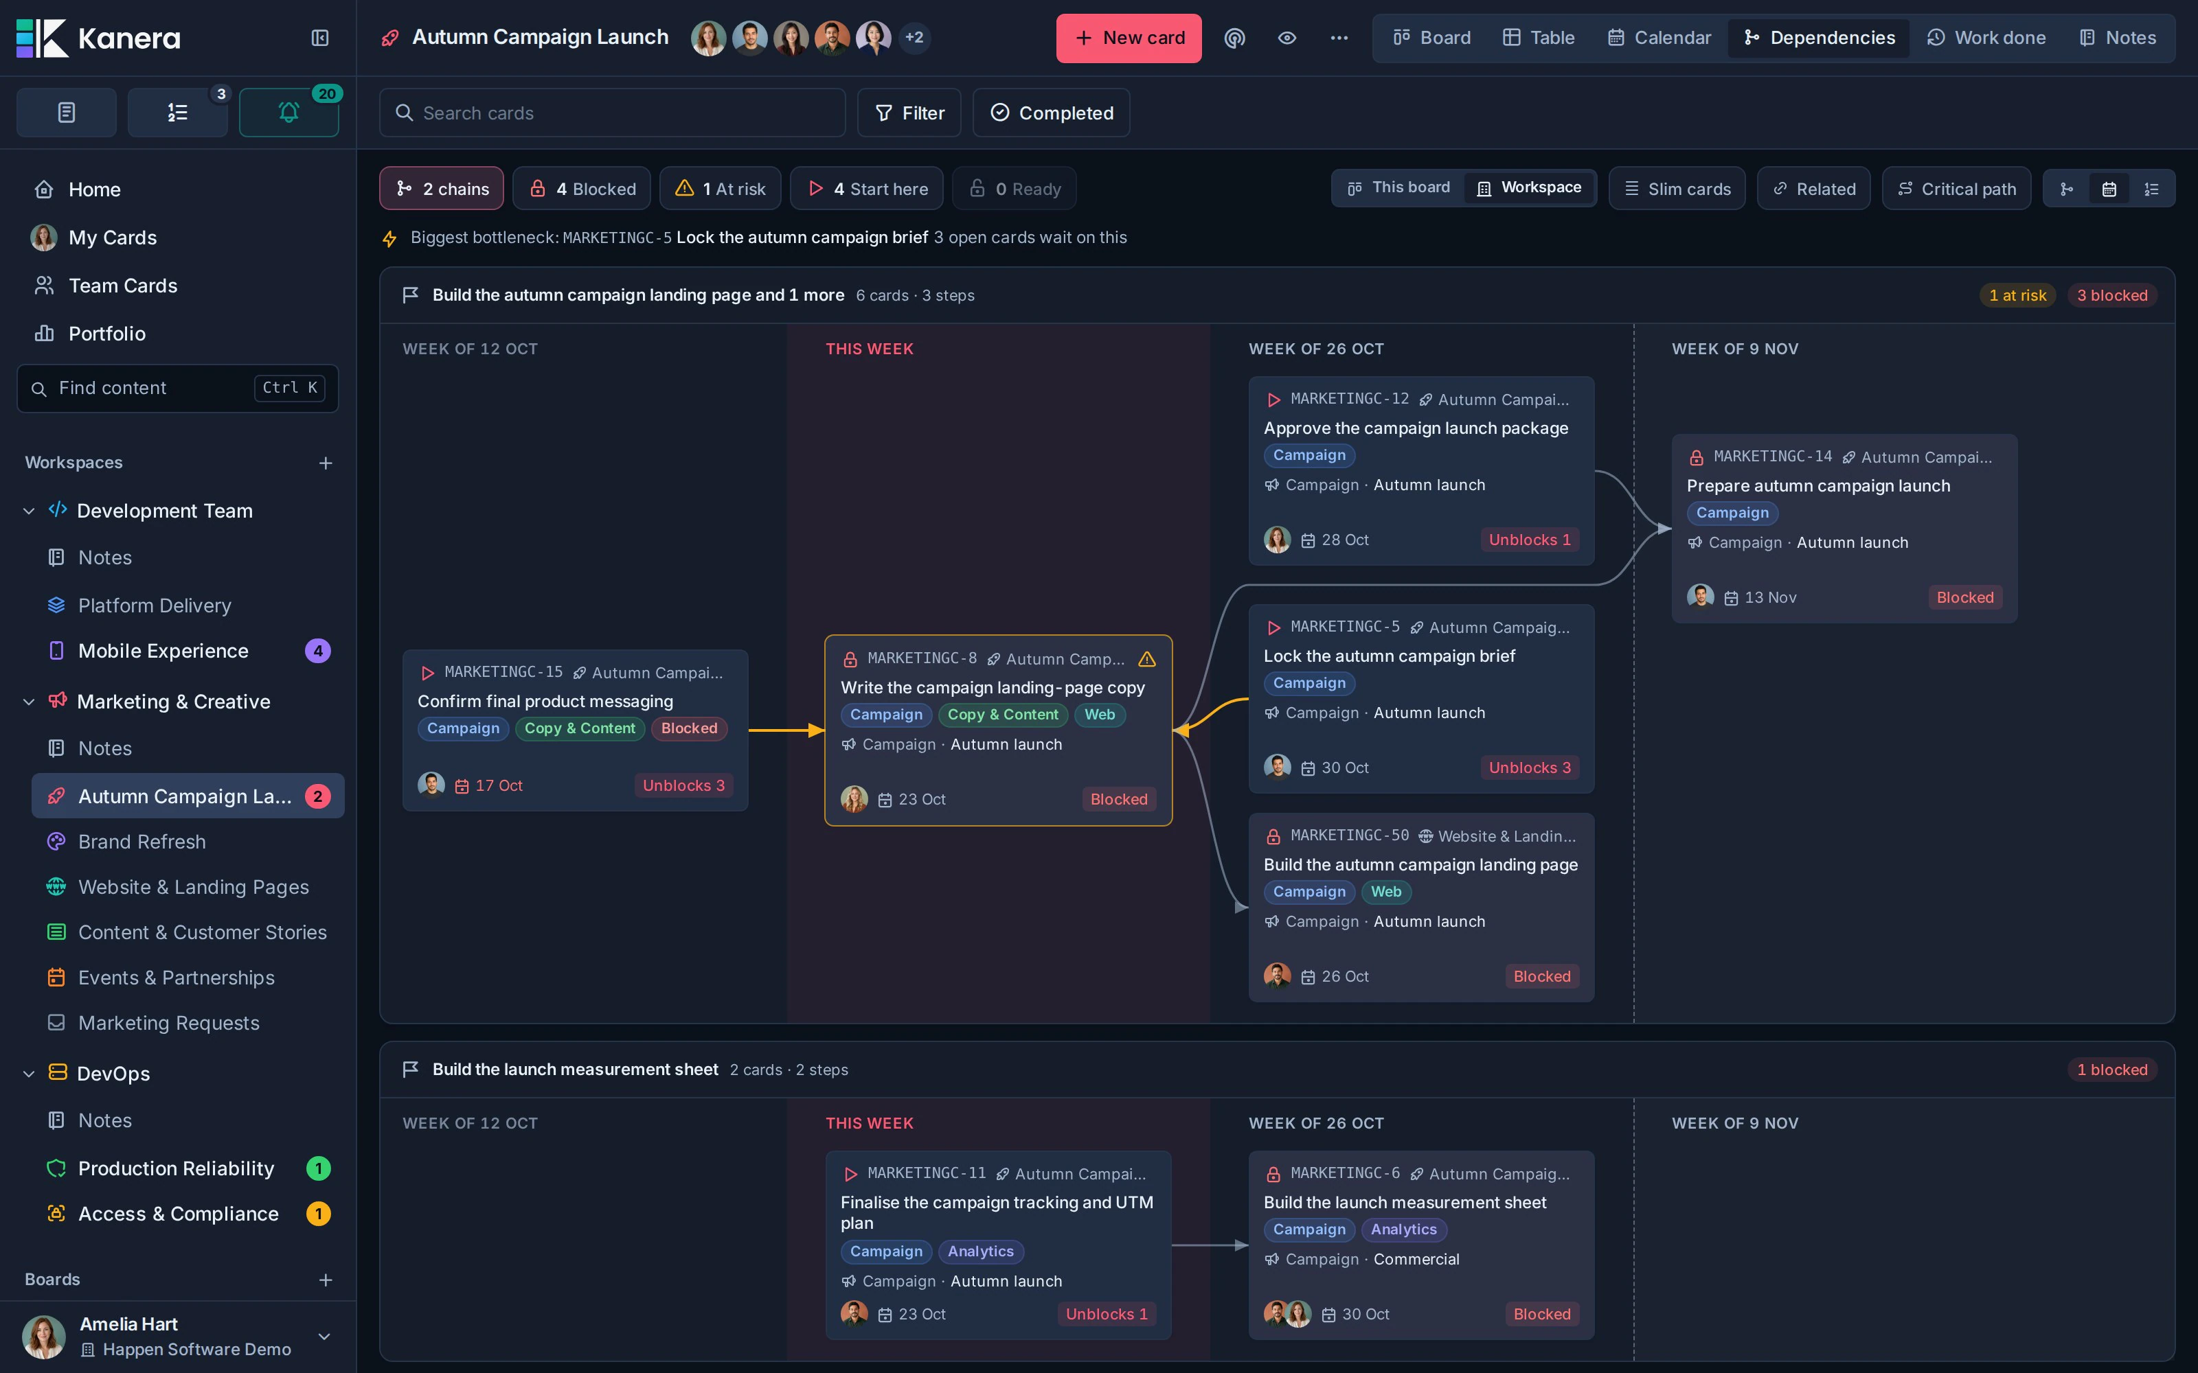Image resolution: width=2198 pixels, height=1373 pixels.
Task: Switch to the Calendar view tab
Action: (x=1659, y=37)
